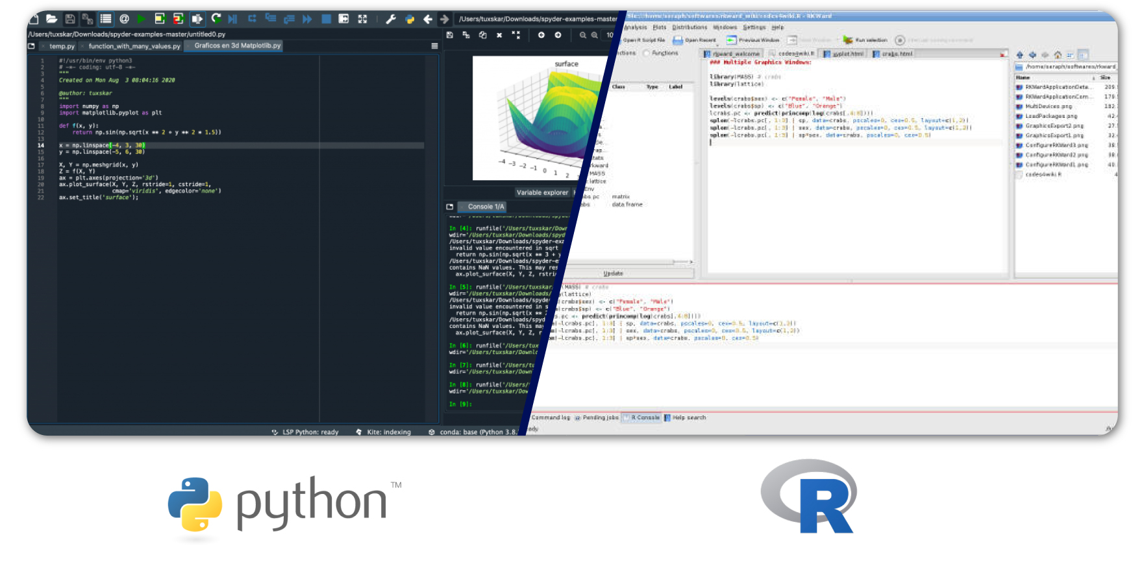Click the Re-run last file icon
This screenshot has height=564, width=1144.
point(216,19)
